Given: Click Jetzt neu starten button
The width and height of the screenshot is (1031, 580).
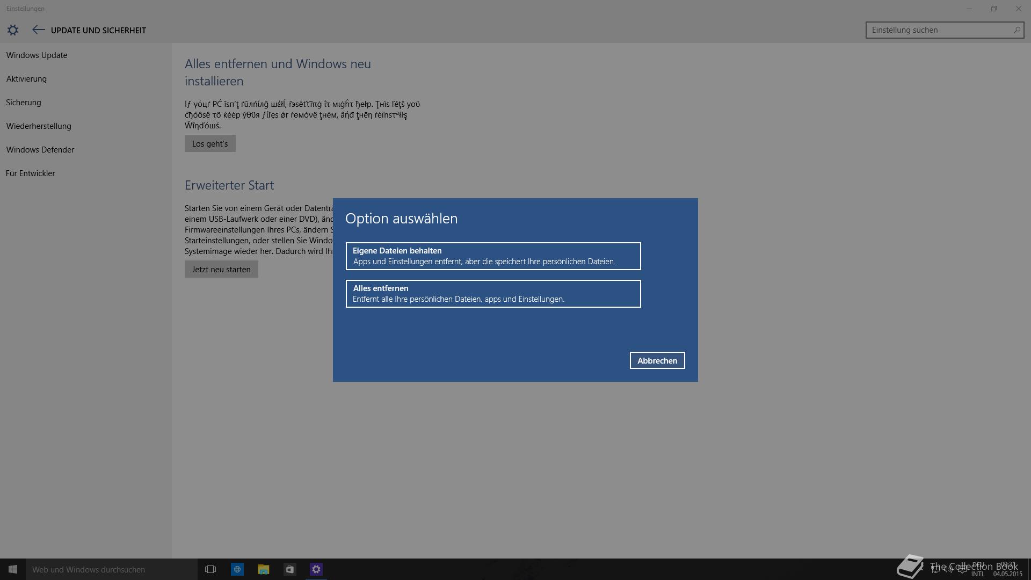Looking at the screenshot, I should point(221,269).
